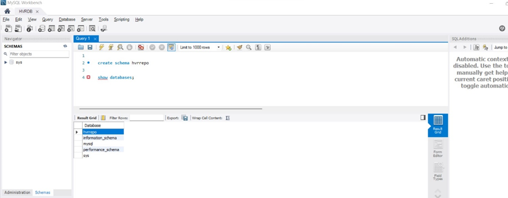508x198 pixels.
Task: Beautify query broom icon
Action: tap(239, 47)
